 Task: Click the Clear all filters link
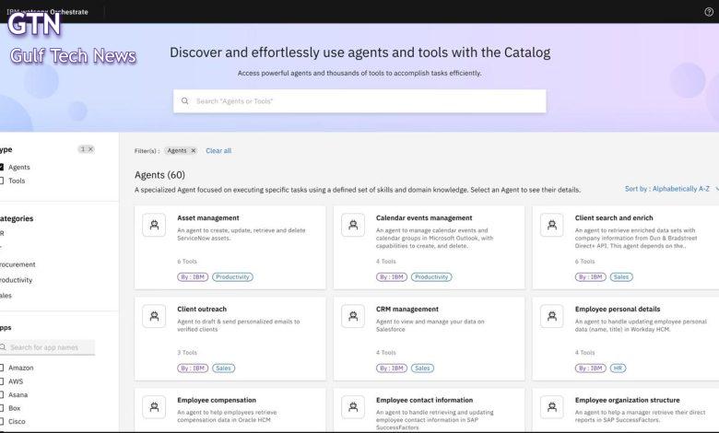tap(218, 151)
